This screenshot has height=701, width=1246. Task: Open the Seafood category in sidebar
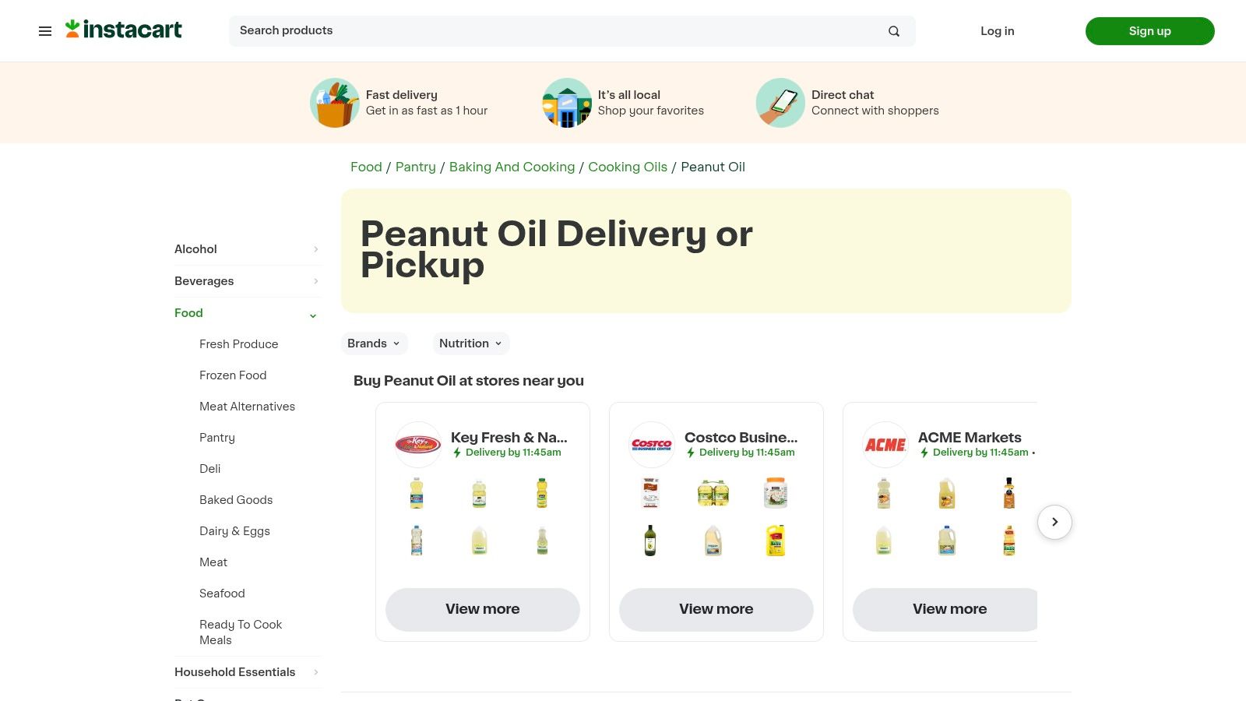[x=222, y=594]
